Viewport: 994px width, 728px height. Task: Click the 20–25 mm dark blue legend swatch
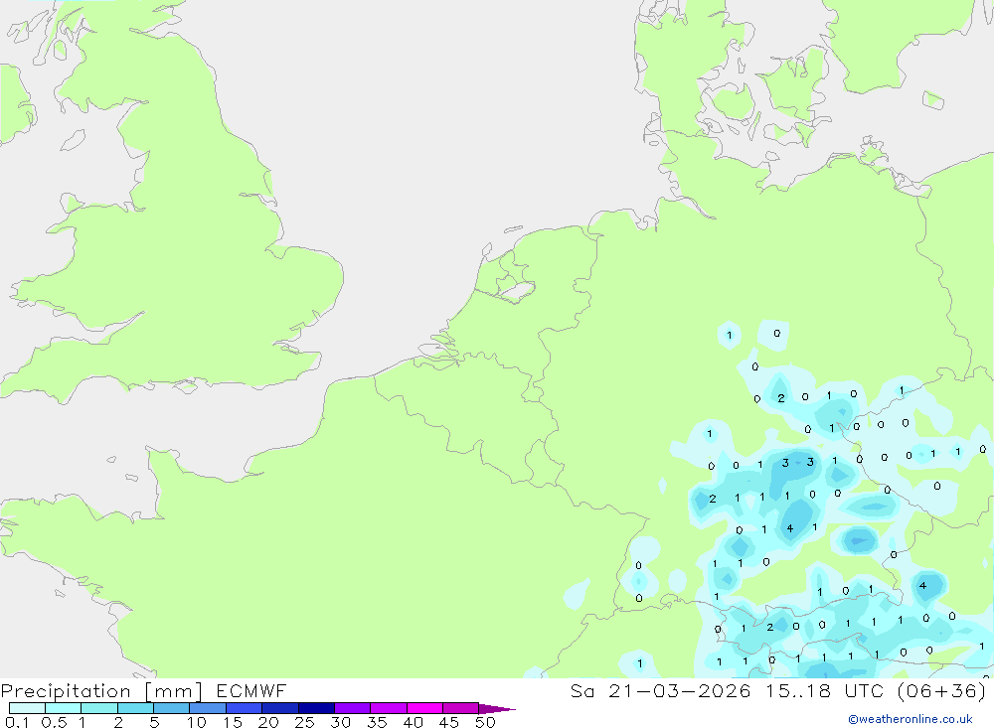tap(280, 708)
